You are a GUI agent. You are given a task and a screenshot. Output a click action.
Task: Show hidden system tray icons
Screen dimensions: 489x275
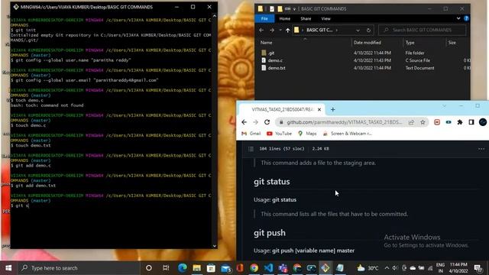(387, 268)
